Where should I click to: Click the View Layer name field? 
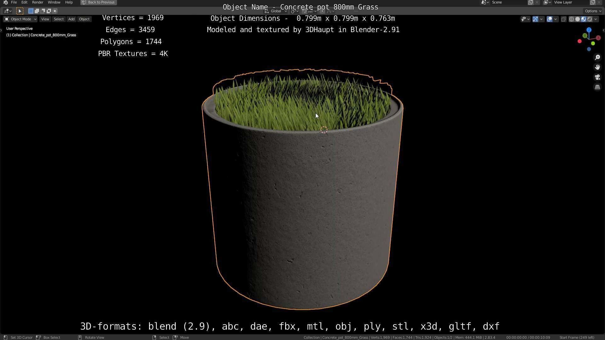pos(570,2)
